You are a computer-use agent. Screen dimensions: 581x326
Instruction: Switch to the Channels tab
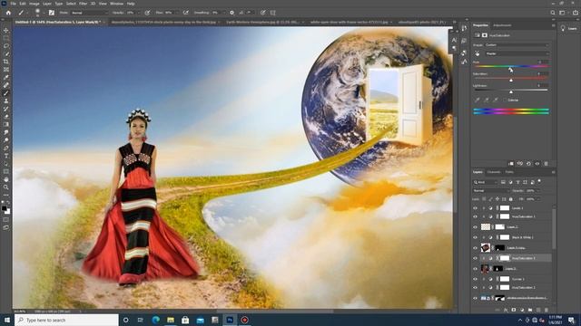click(x=494, y=172)
